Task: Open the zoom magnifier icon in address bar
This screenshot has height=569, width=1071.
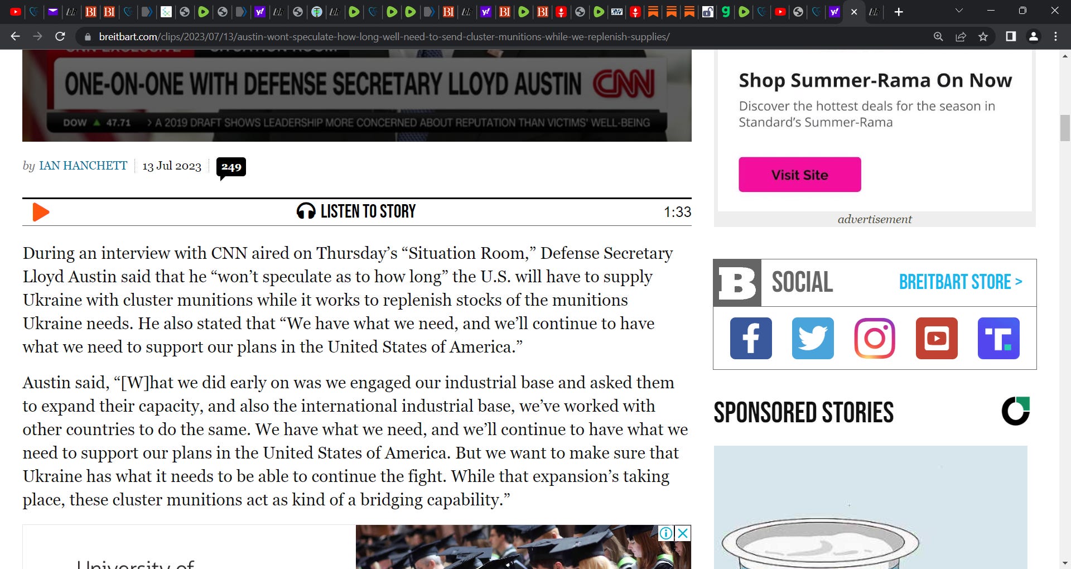Action: [938, 37]
